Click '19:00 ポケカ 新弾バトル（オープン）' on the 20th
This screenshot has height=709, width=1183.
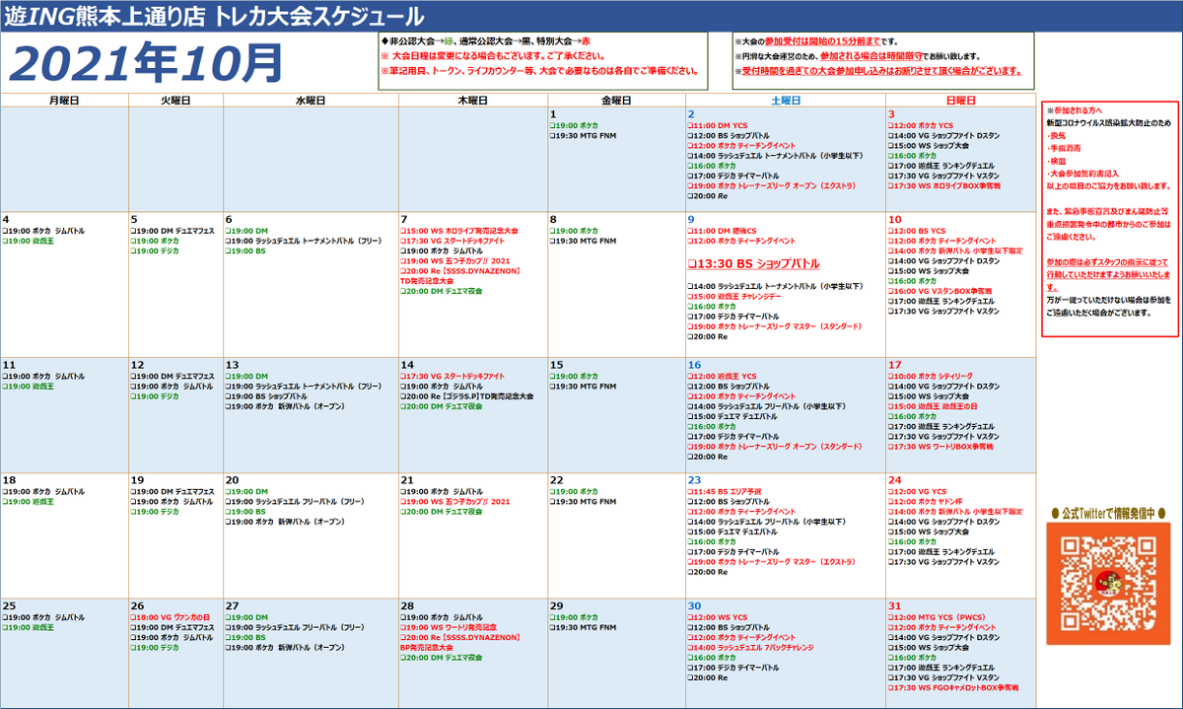(x=284, y=521)
